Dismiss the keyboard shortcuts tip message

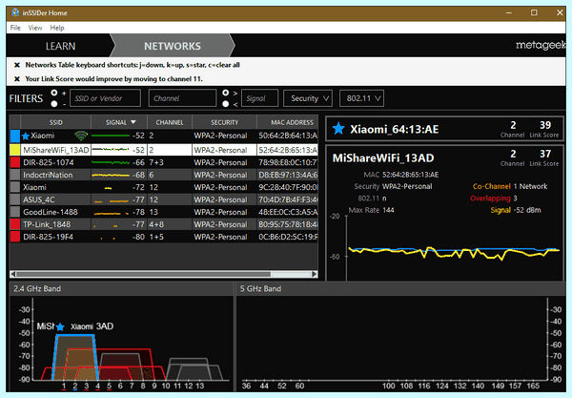point(17,65)
